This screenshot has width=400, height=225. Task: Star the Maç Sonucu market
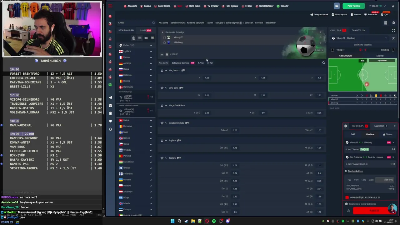[162, 70]
